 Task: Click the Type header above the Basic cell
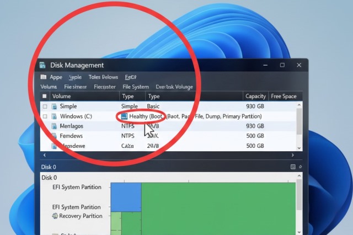154,97
